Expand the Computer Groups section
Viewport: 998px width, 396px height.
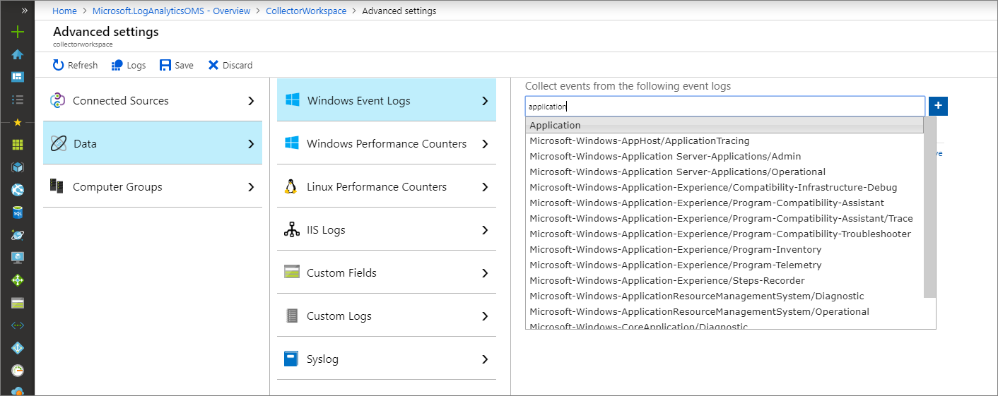tap(152, 187)
